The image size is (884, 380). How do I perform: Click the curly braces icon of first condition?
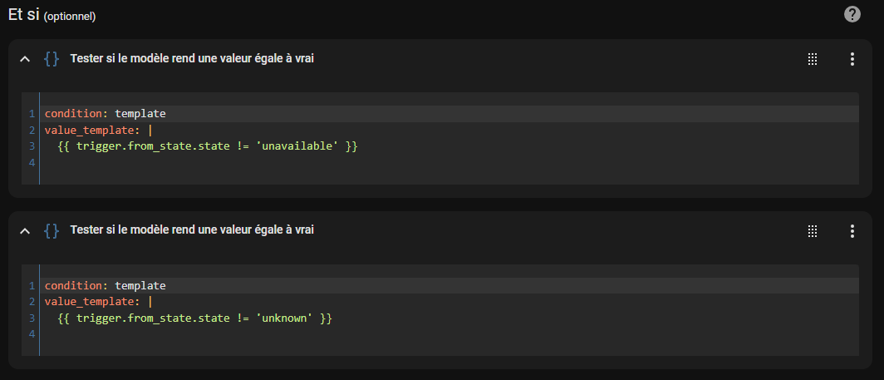tap(52, 59)
